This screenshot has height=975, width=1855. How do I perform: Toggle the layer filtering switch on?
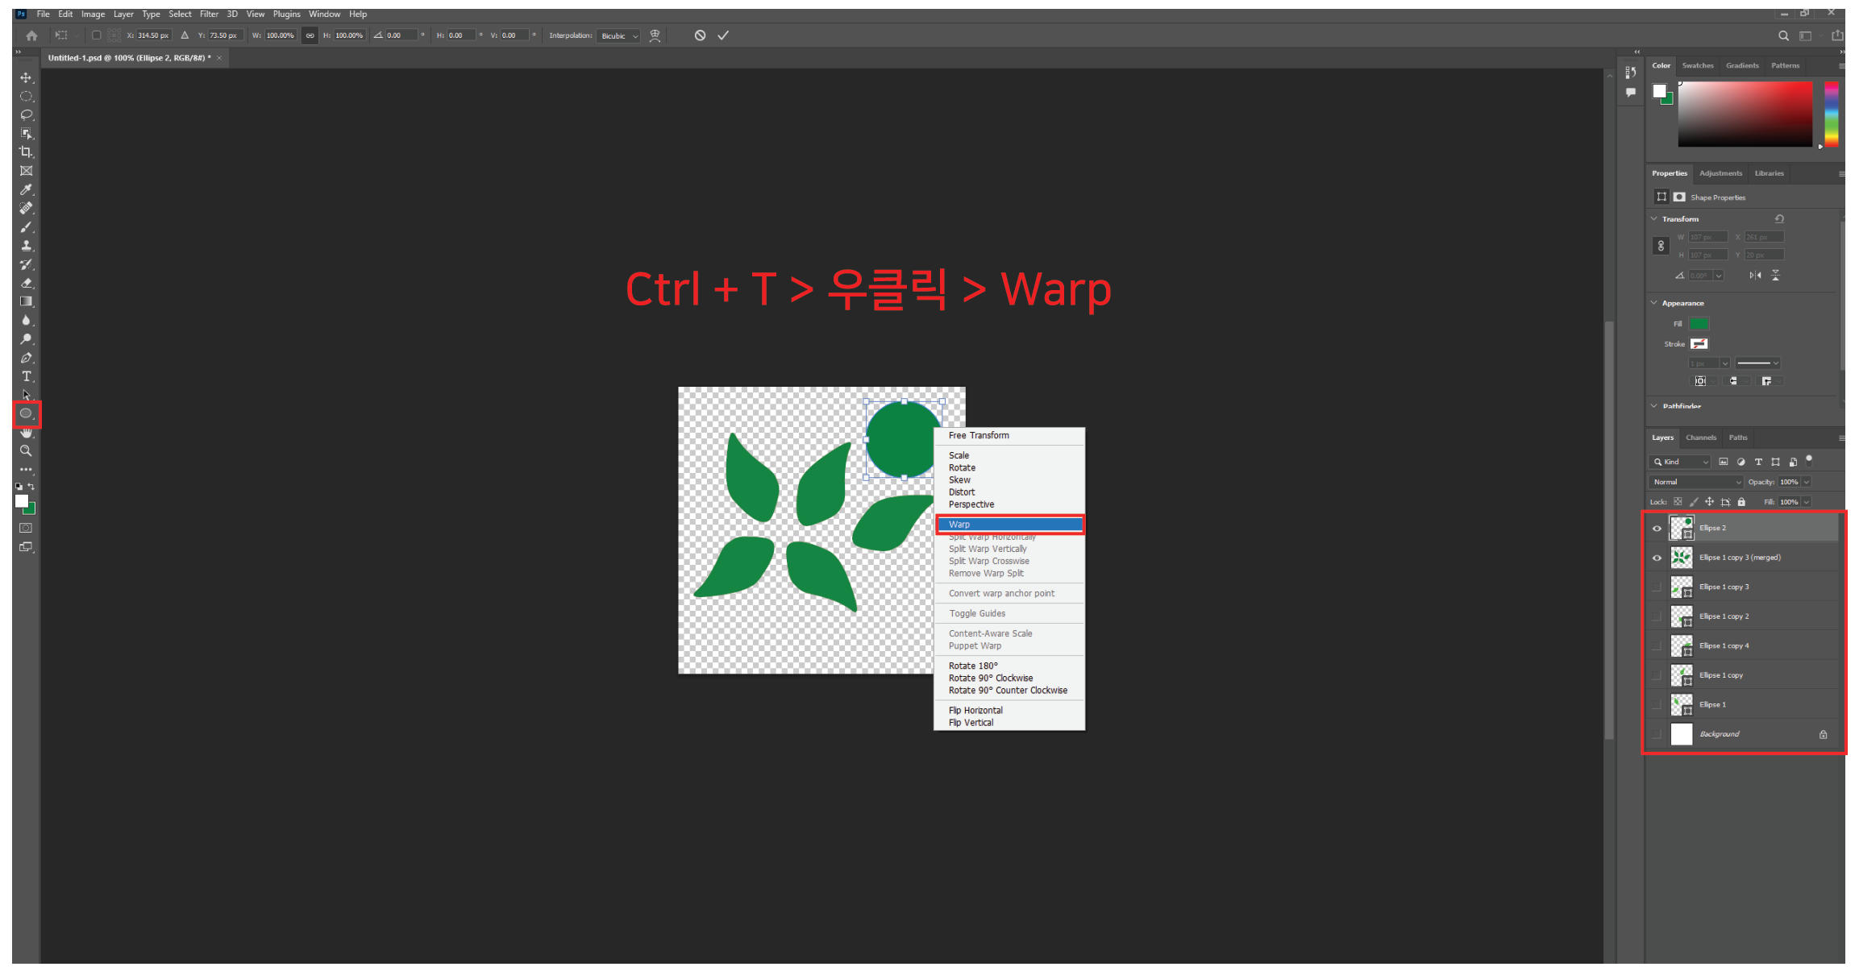(1809, 460)
